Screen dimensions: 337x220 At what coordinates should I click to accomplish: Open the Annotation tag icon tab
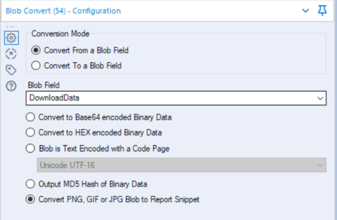coord(11,70)
